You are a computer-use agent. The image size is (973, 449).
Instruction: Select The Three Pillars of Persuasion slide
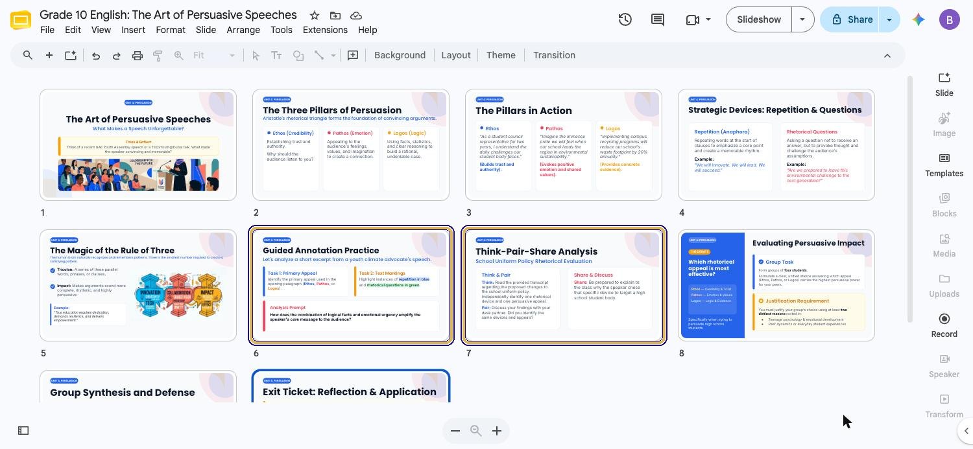tap(351, 144)
